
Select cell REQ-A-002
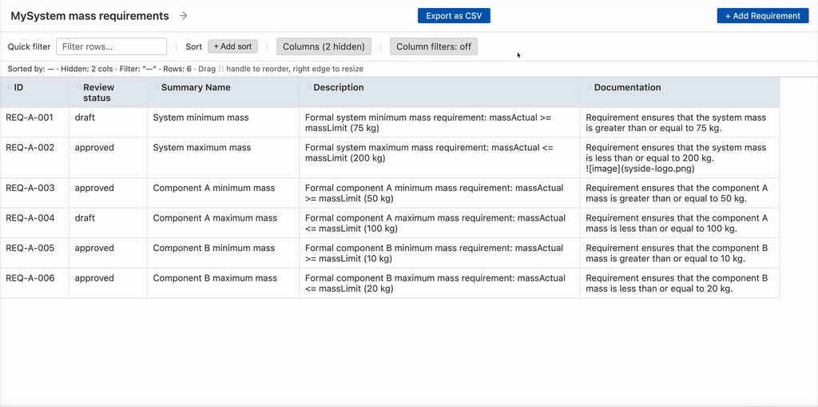(34, 158)
